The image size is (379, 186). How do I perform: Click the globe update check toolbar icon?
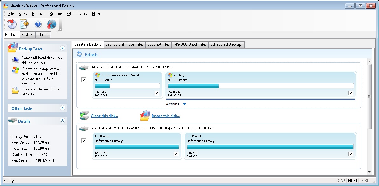coord(52,24)
